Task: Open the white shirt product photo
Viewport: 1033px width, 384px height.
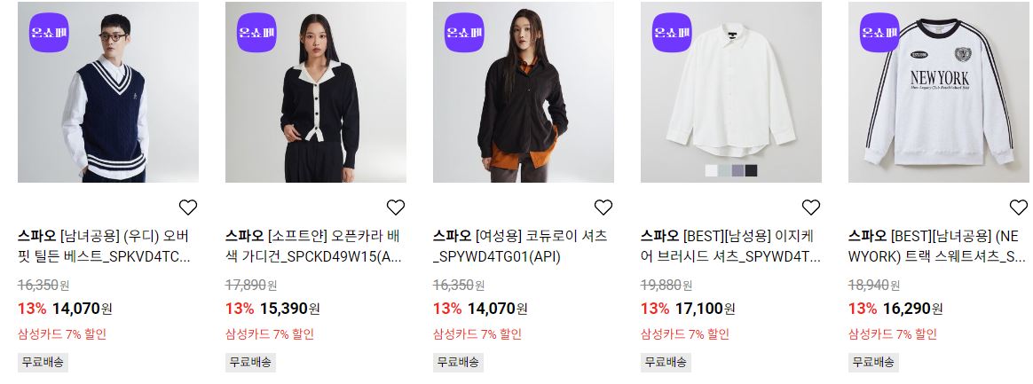Action: click(730, 92)
